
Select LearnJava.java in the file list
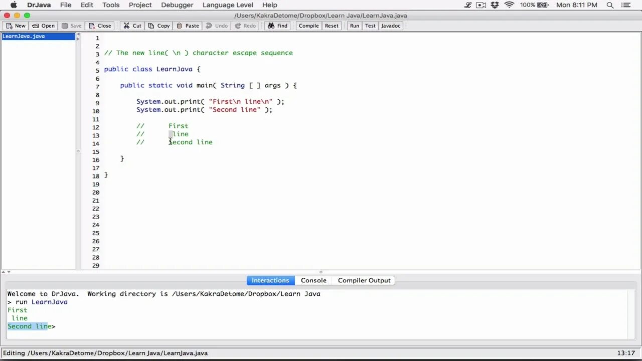point(38,36)
